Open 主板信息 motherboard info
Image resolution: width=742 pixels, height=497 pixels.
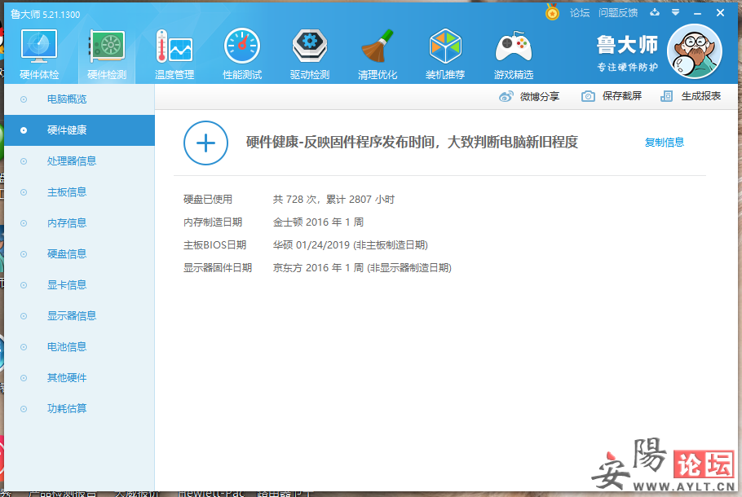pyautogui.click(x=80, y=192)
